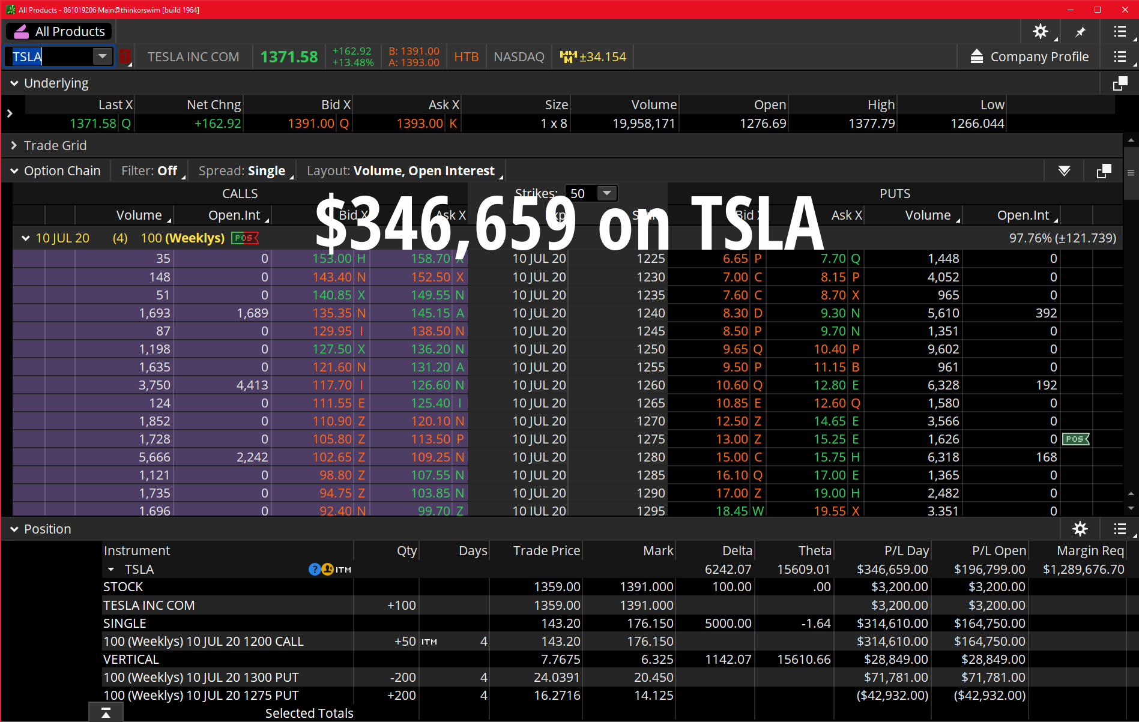
Task: Expand the Trade Grid section
Action: (x=14, y=145)
